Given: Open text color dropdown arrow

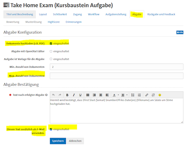Looking at the screenshot, I should [118, 95].
